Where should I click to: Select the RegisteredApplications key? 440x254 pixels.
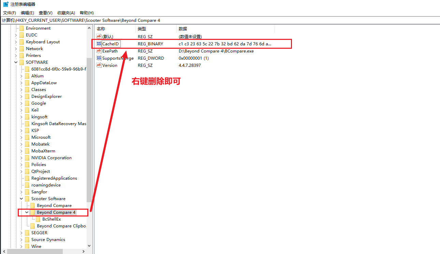point(54,178)
